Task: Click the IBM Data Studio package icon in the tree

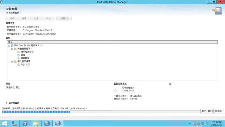Action: 12,46
